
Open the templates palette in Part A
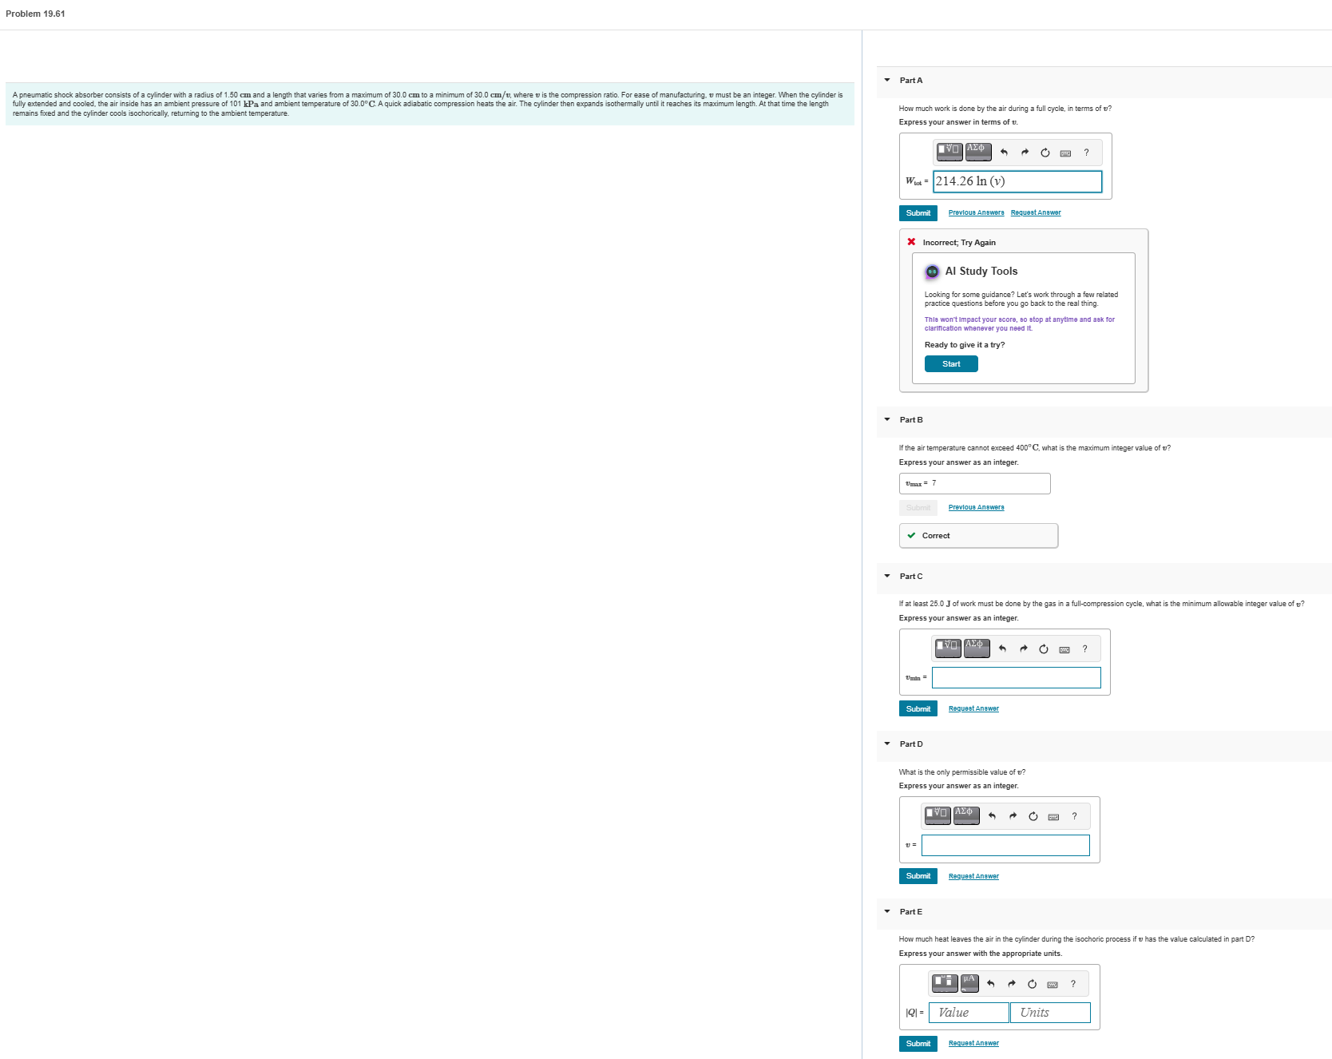tap(949, 152)
